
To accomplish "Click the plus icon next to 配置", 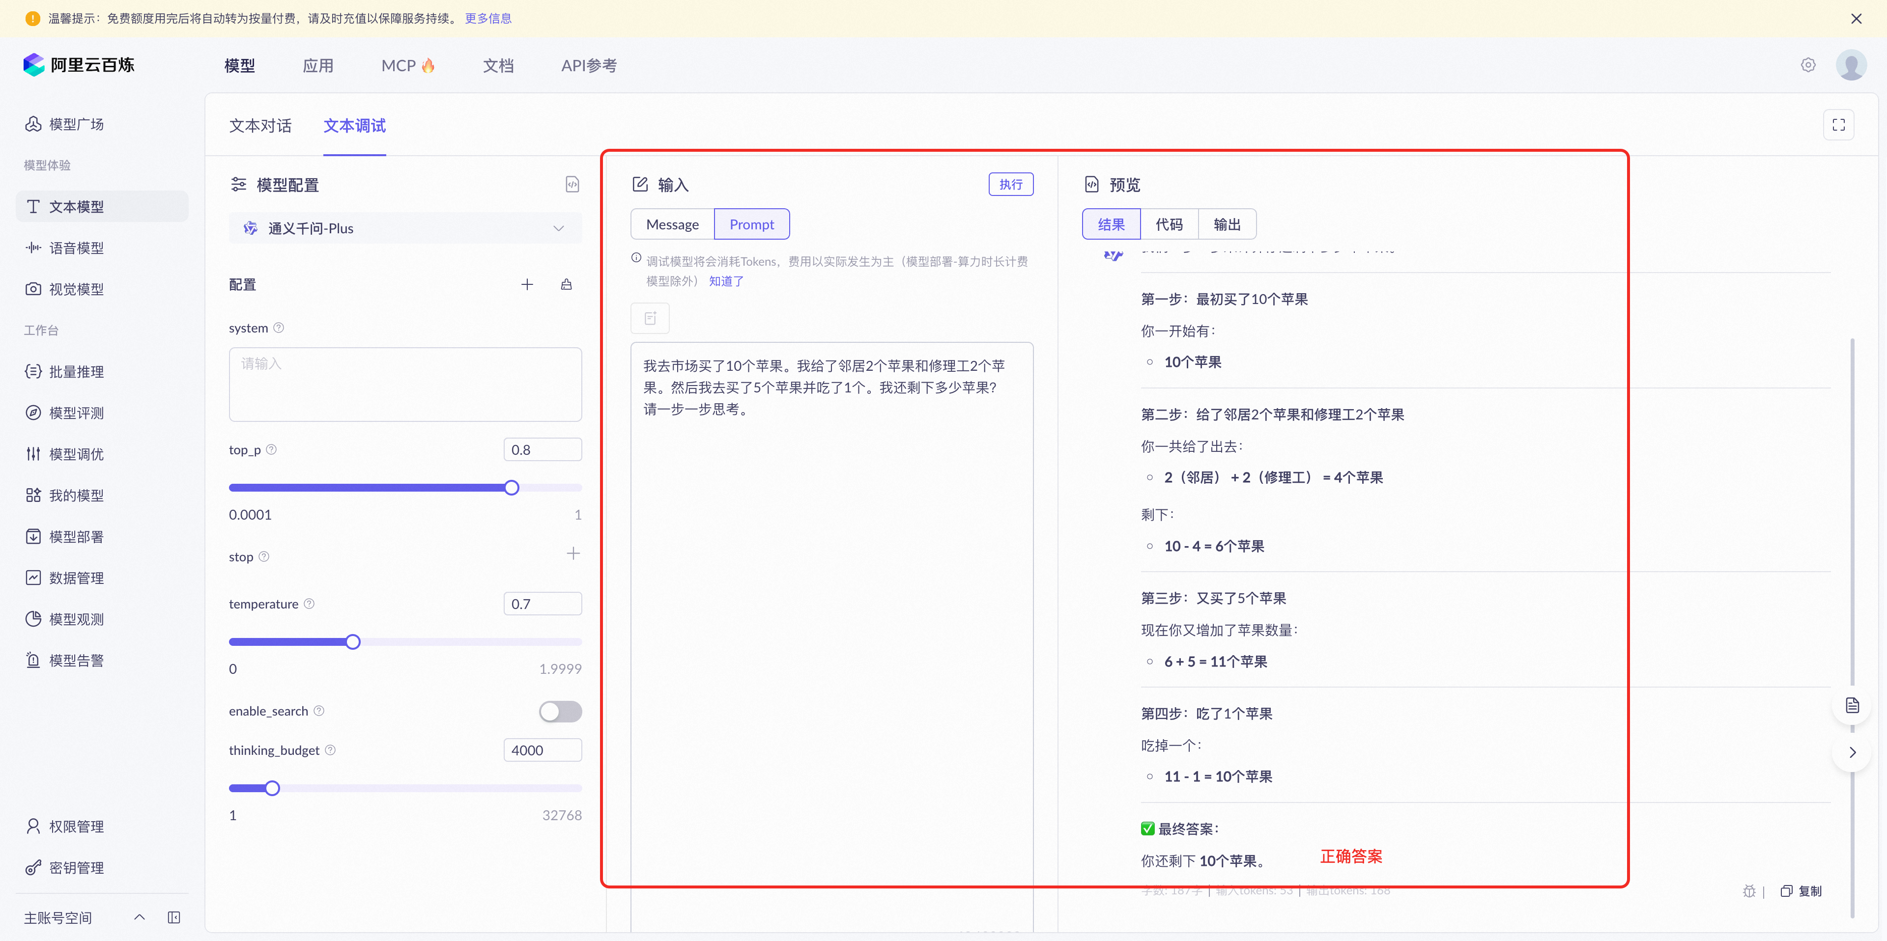I will pos(527,285).
